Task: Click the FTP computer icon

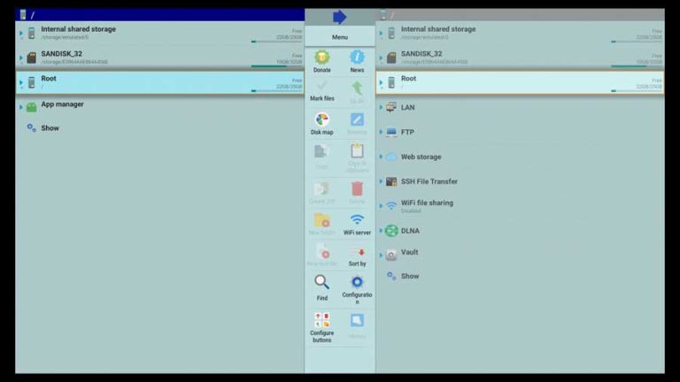Action: (391, 132)
